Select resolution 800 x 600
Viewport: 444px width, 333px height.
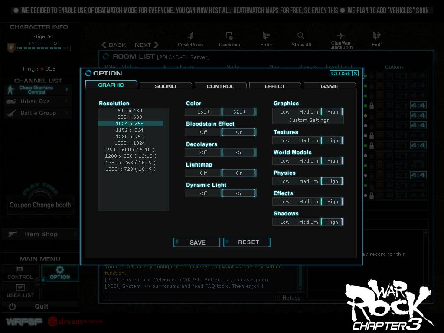(x=130, y=117)
